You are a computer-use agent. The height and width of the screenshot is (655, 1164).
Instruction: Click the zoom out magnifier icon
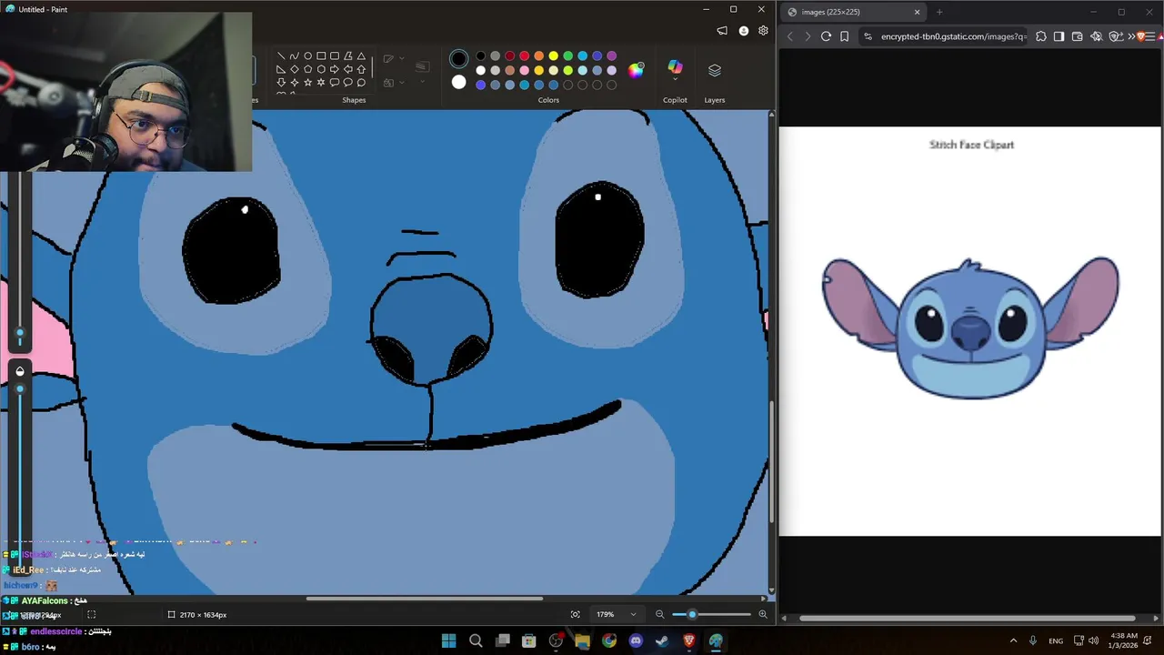[660, 615]
